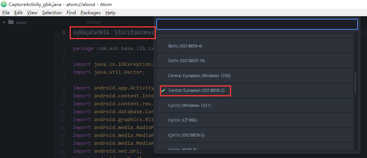Select Central European (Windows 1250) encoding
Screen dimensions: 367x158
tap(255, 76)
